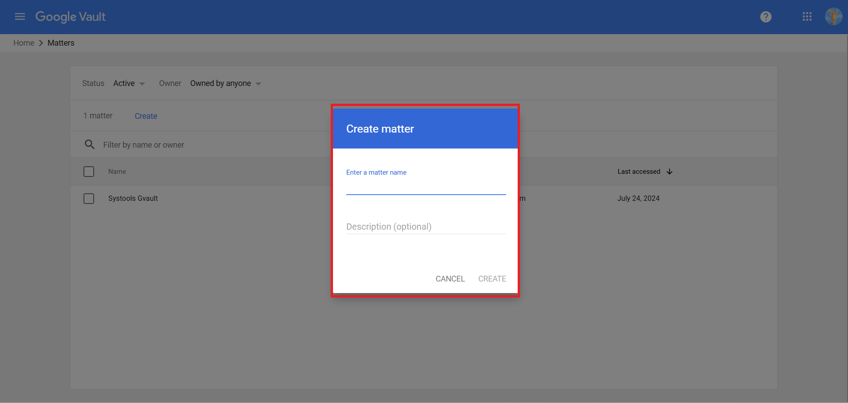Tick the Systools Gvault row checkbox
Viewport: 848px width, 403px height.
(89, 199)
